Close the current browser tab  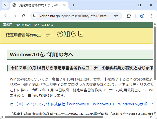click(x=64, y=5)
